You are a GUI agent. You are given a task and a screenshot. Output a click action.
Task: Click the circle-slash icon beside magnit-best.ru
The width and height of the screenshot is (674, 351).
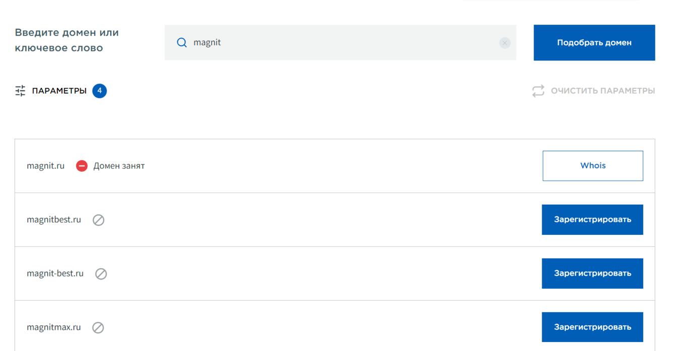pos(101,274)
